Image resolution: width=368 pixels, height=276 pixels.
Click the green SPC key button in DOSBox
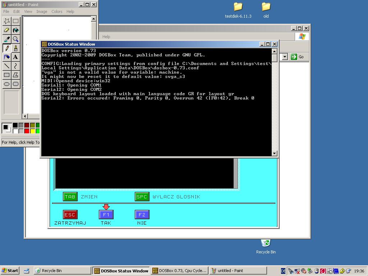coord(142,197)
